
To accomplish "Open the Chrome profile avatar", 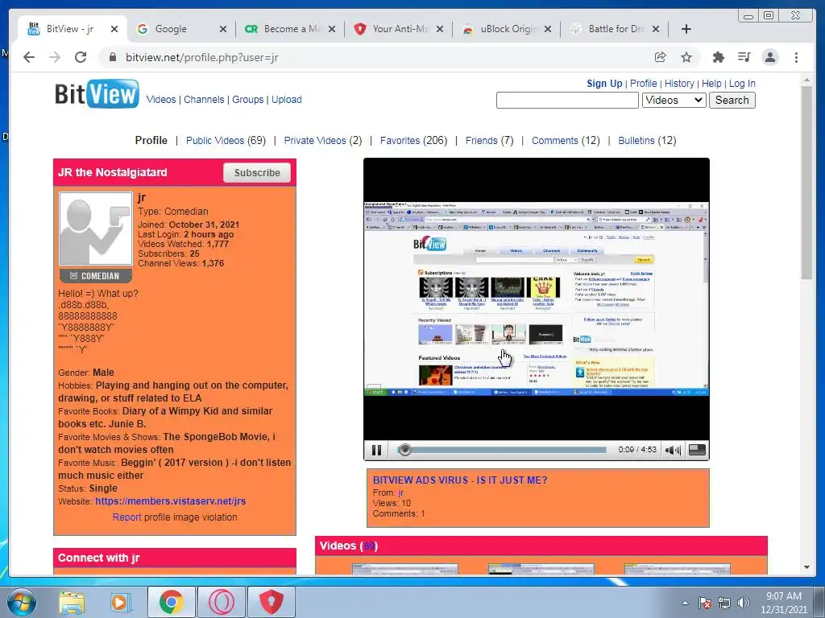I will tap(770, 57).
